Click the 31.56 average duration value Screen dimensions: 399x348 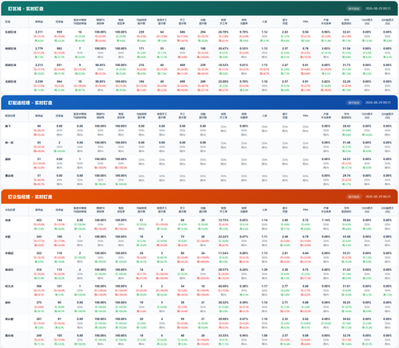[346, 49]
